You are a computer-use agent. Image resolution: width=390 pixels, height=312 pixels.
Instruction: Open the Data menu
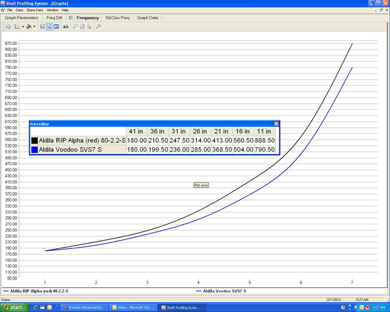(x=19, y=10)
